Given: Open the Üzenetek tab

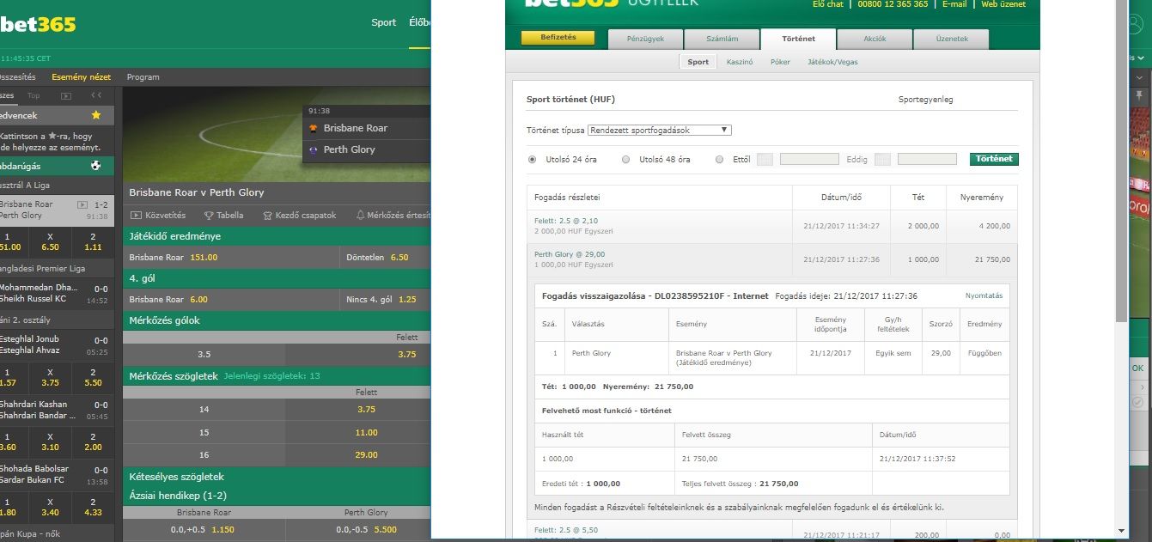Looking at the screenshot, I should click(951, 39).
